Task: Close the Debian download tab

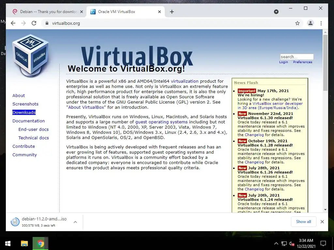Action: tap(81, 12)
